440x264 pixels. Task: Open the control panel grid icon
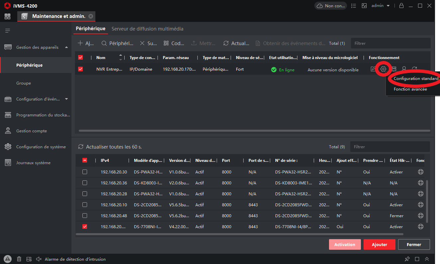click(7, 16)
